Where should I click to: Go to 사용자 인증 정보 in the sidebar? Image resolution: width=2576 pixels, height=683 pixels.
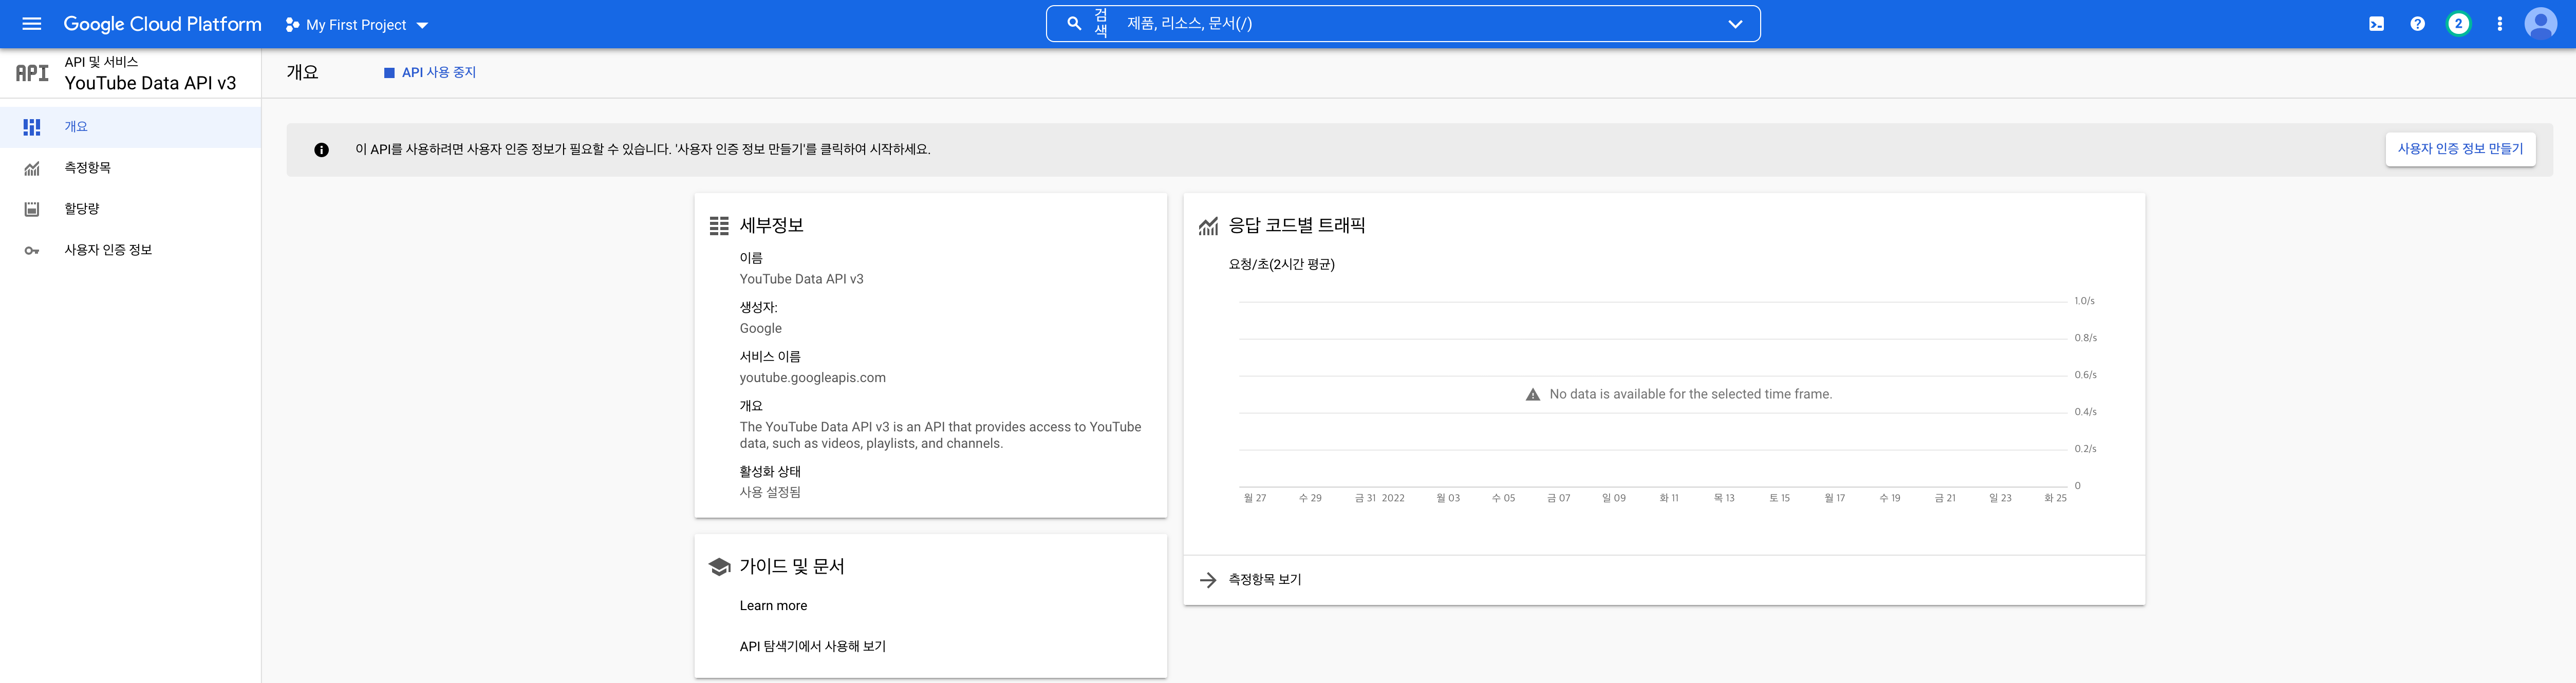click(108, 250)
